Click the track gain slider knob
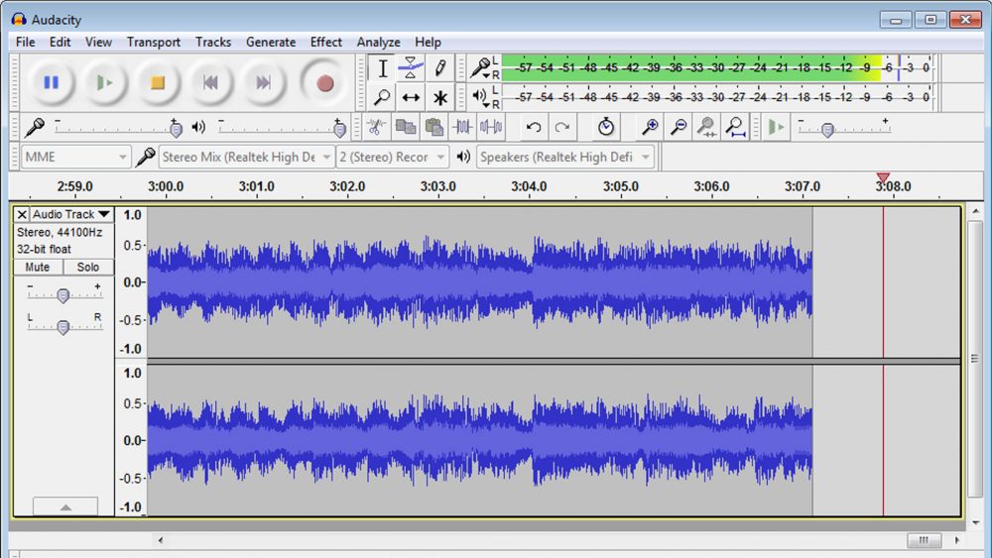Screen dimensions: 992x558 pyautogui.click(x=62, y=295)
